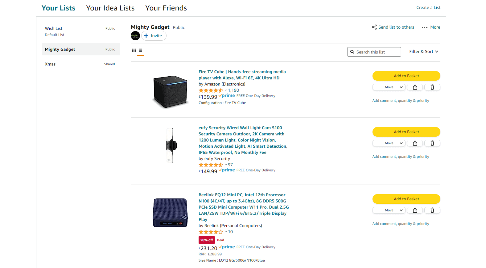Add comment, quantity & priority for Beelink PC
The width and height of the screenshot is (486, 268).
pos(400,223)
